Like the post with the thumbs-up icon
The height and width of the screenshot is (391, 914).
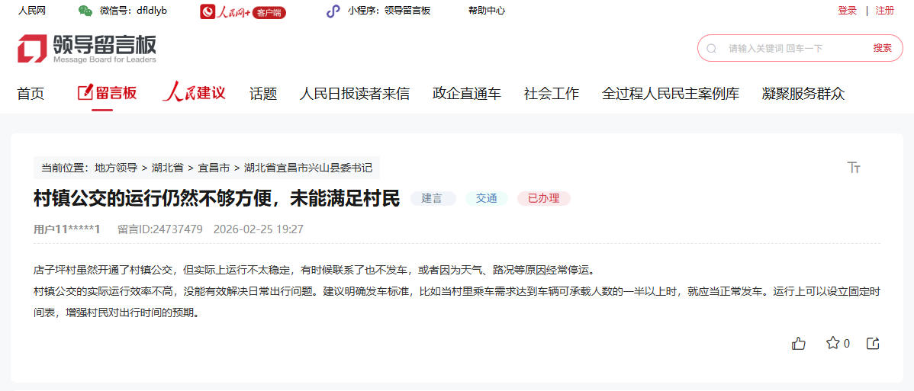coord(799,344)
